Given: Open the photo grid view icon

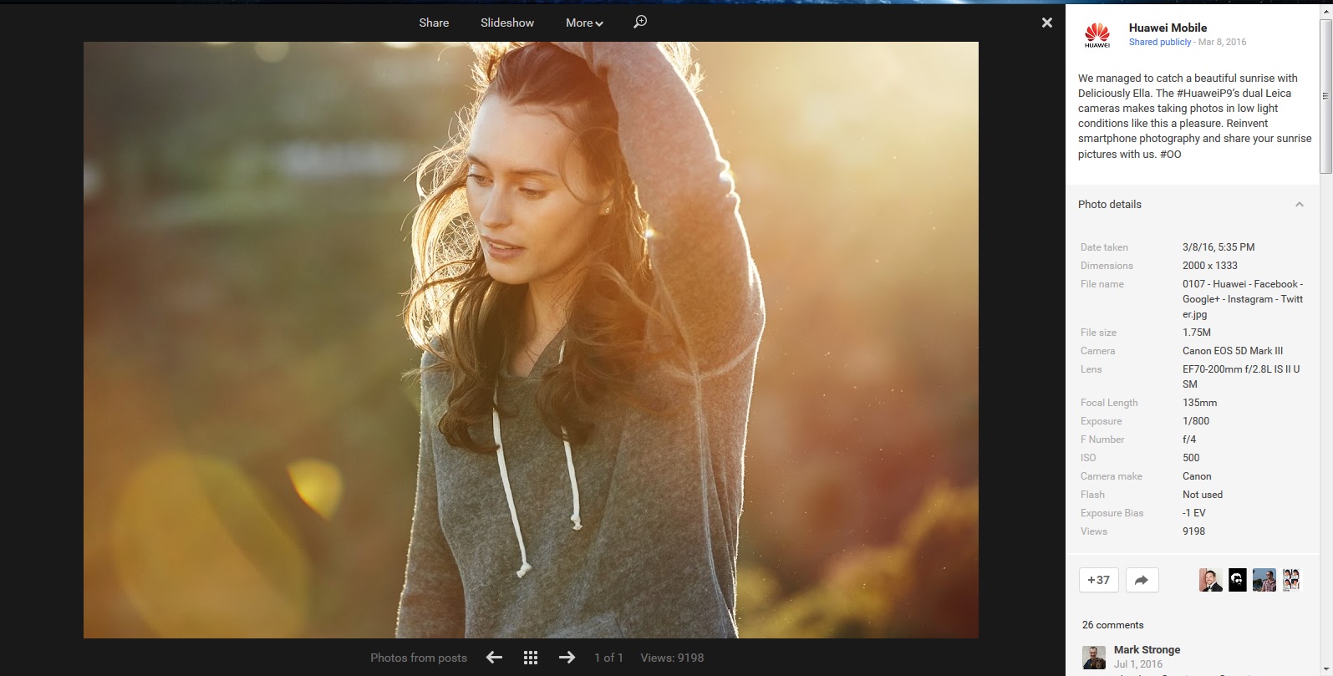Looking at the screenshot, I should 531,658.
